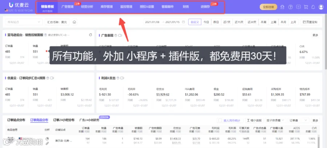Click the link icon in 演示店 row

coord(47,143)
